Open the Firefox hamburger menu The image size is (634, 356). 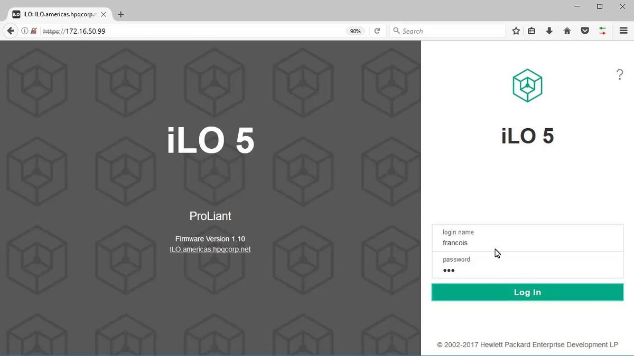pos(623,31)
